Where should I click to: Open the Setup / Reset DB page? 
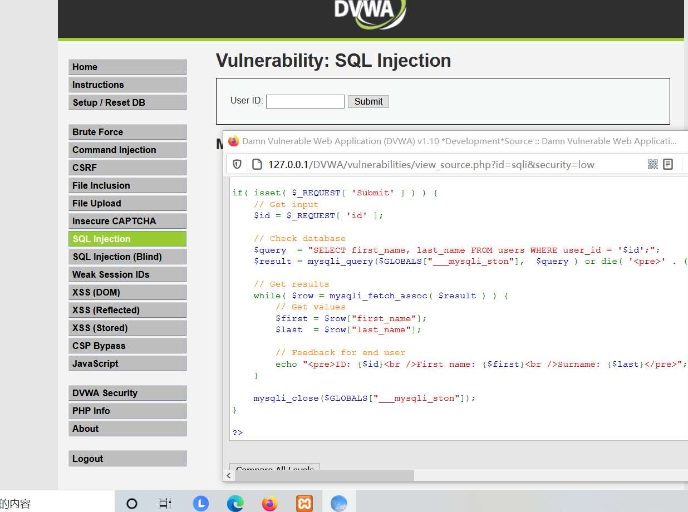pos(127,102)
